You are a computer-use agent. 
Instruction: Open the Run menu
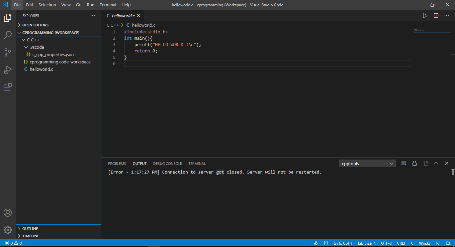pyautogui.click(x=90, y=5)
